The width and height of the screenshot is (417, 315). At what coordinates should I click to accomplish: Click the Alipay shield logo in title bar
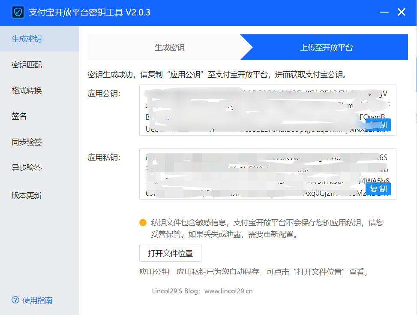(x=18, y=12)
